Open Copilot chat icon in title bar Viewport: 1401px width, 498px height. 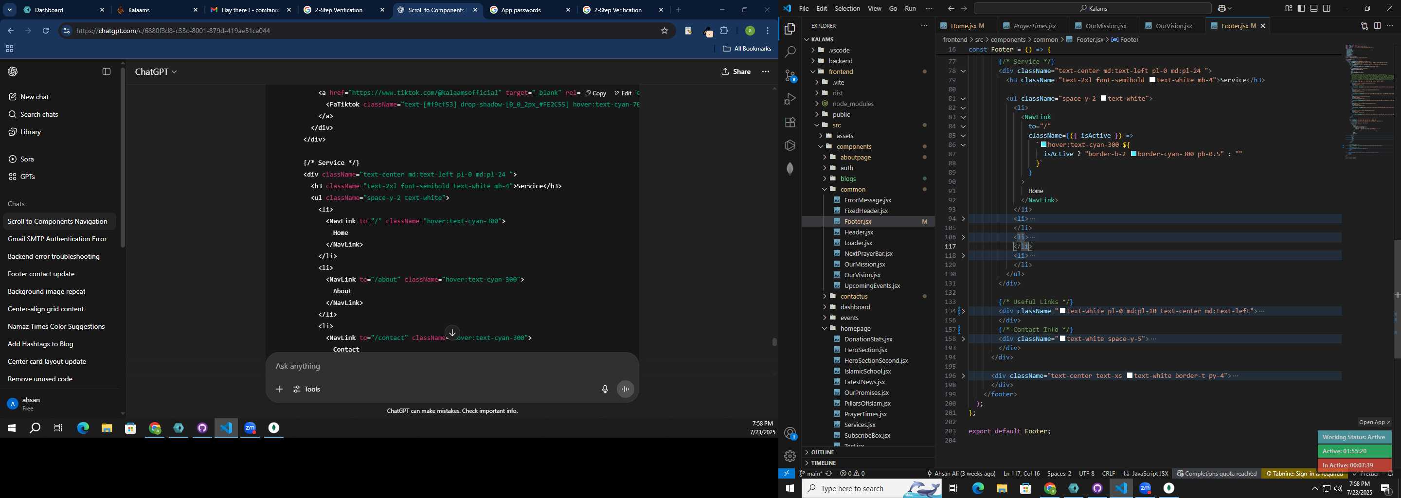pyautogui.click(x=1222, y=9)
